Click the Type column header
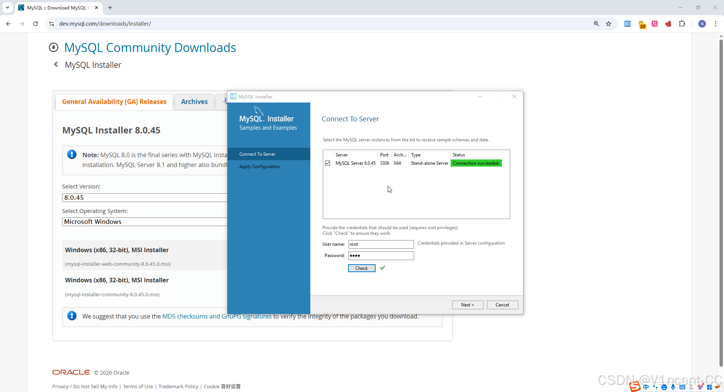This screenshot has width=724, height=392. (x=430, y=155)
